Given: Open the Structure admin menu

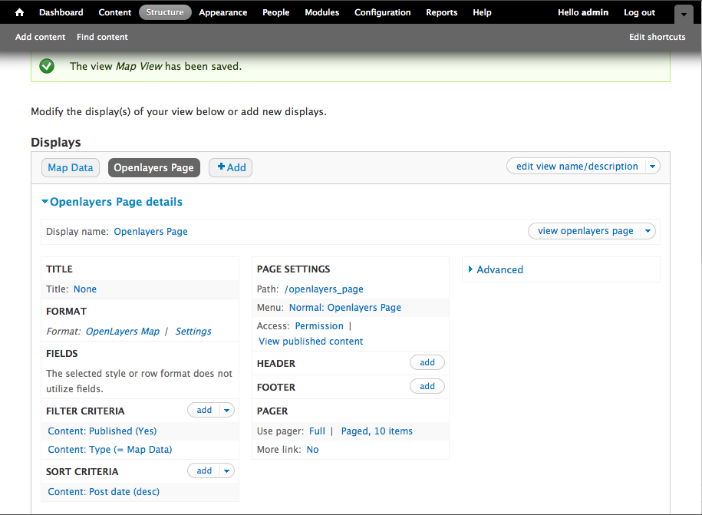Looking at the screenshot, I should [165, 12].
